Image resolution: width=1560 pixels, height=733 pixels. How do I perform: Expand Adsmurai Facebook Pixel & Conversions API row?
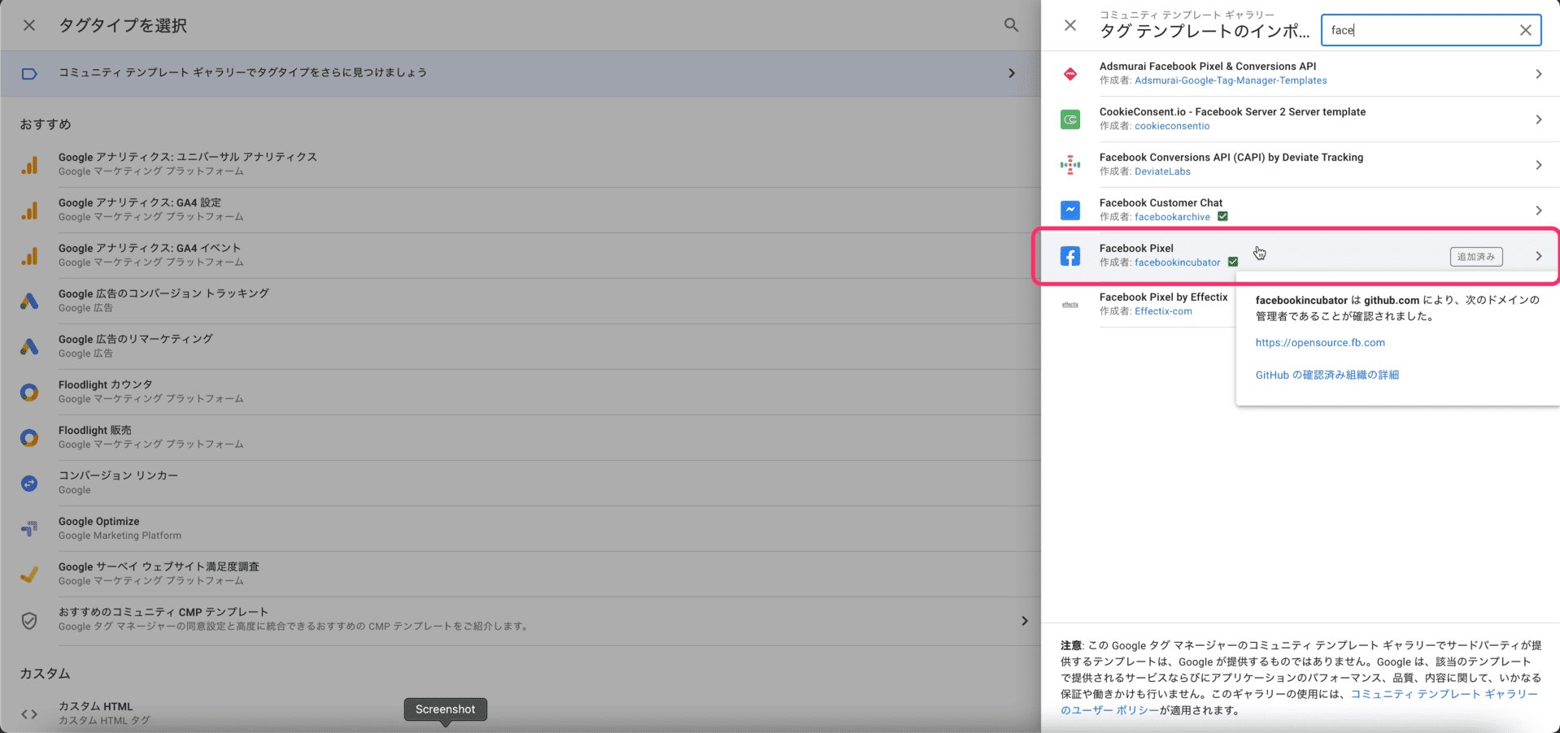(1539, 74)
